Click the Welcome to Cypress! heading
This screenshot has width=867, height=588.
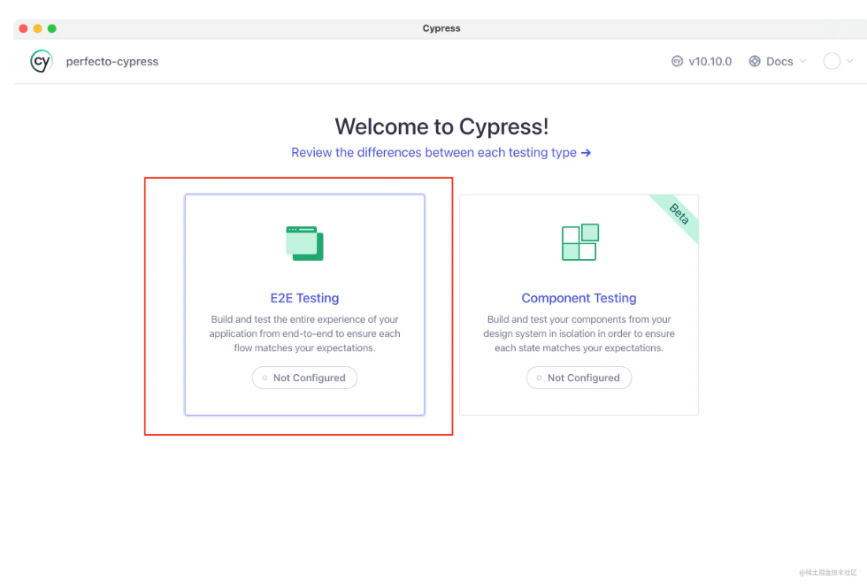click(x=441, y=126)
